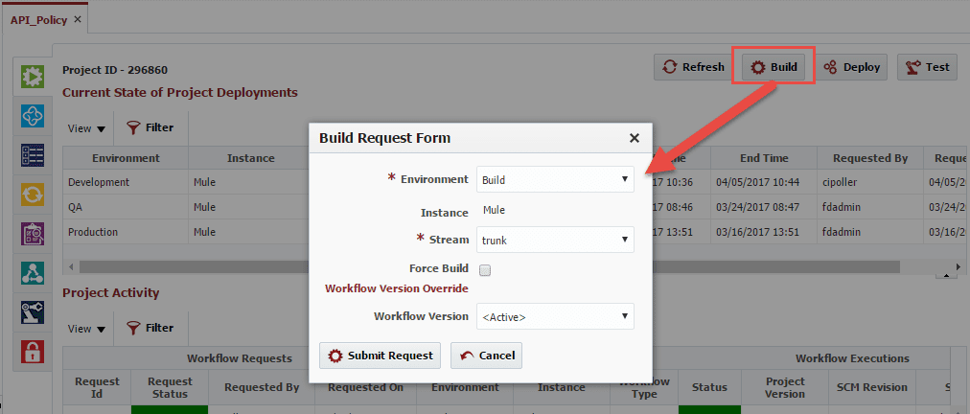Click the Refresh toolbar button
970x414 pixels.
(x=694, y=67)
